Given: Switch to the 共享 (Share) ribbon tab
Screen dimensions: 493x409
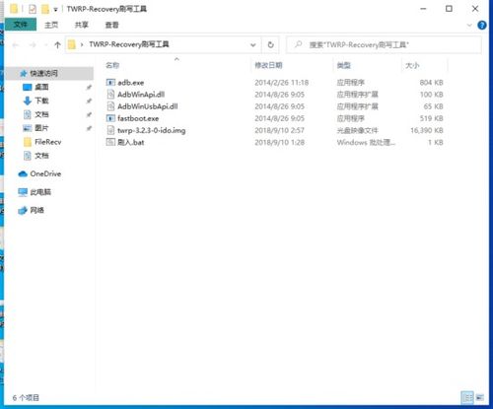Looking at the screenshot, I should 82,25.
